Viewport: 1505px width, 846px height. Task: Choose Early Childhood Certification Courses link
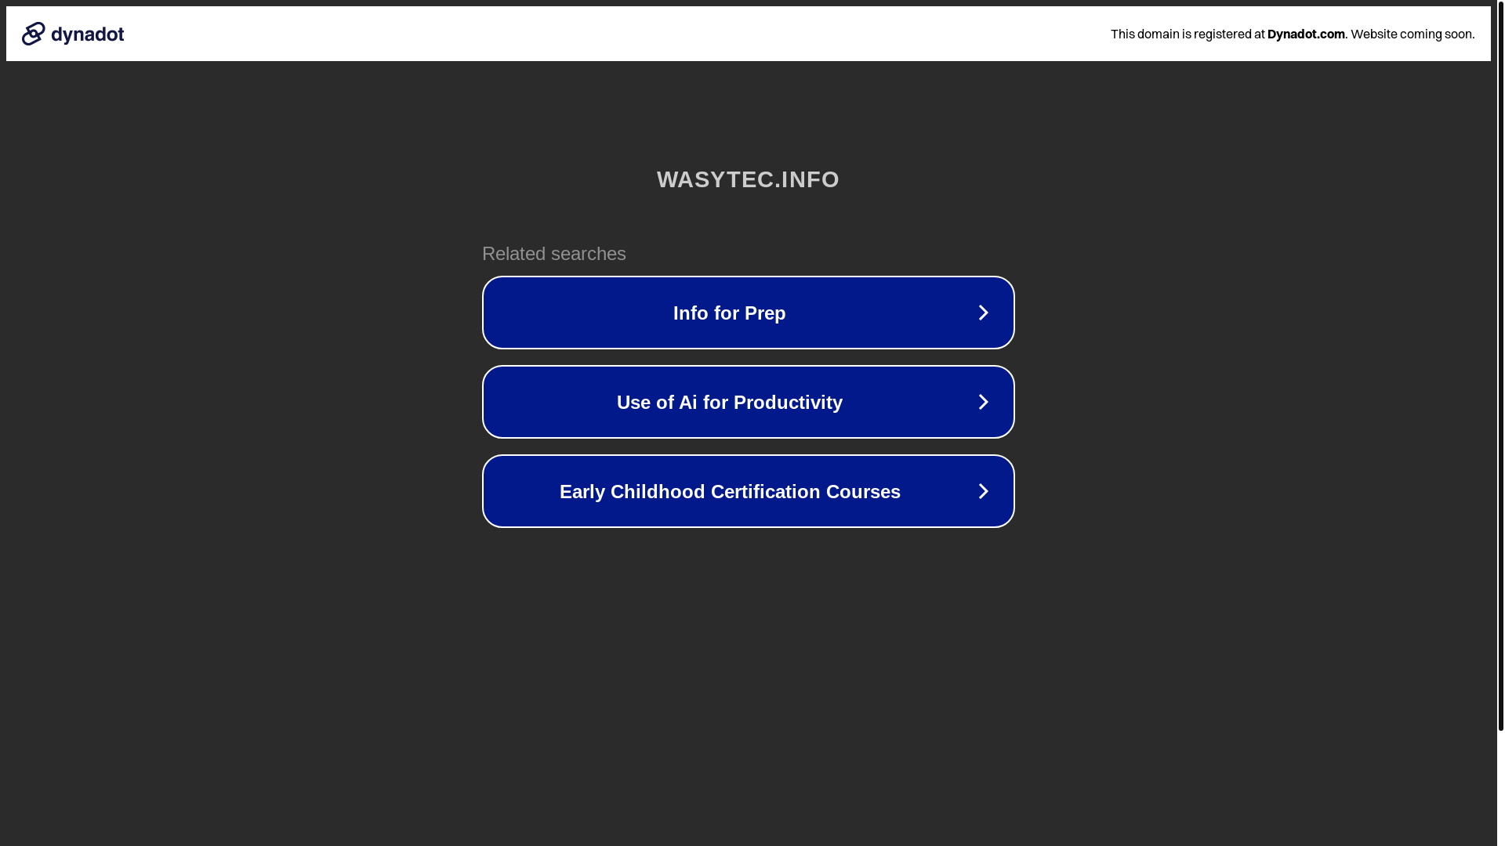click(748, 491)
